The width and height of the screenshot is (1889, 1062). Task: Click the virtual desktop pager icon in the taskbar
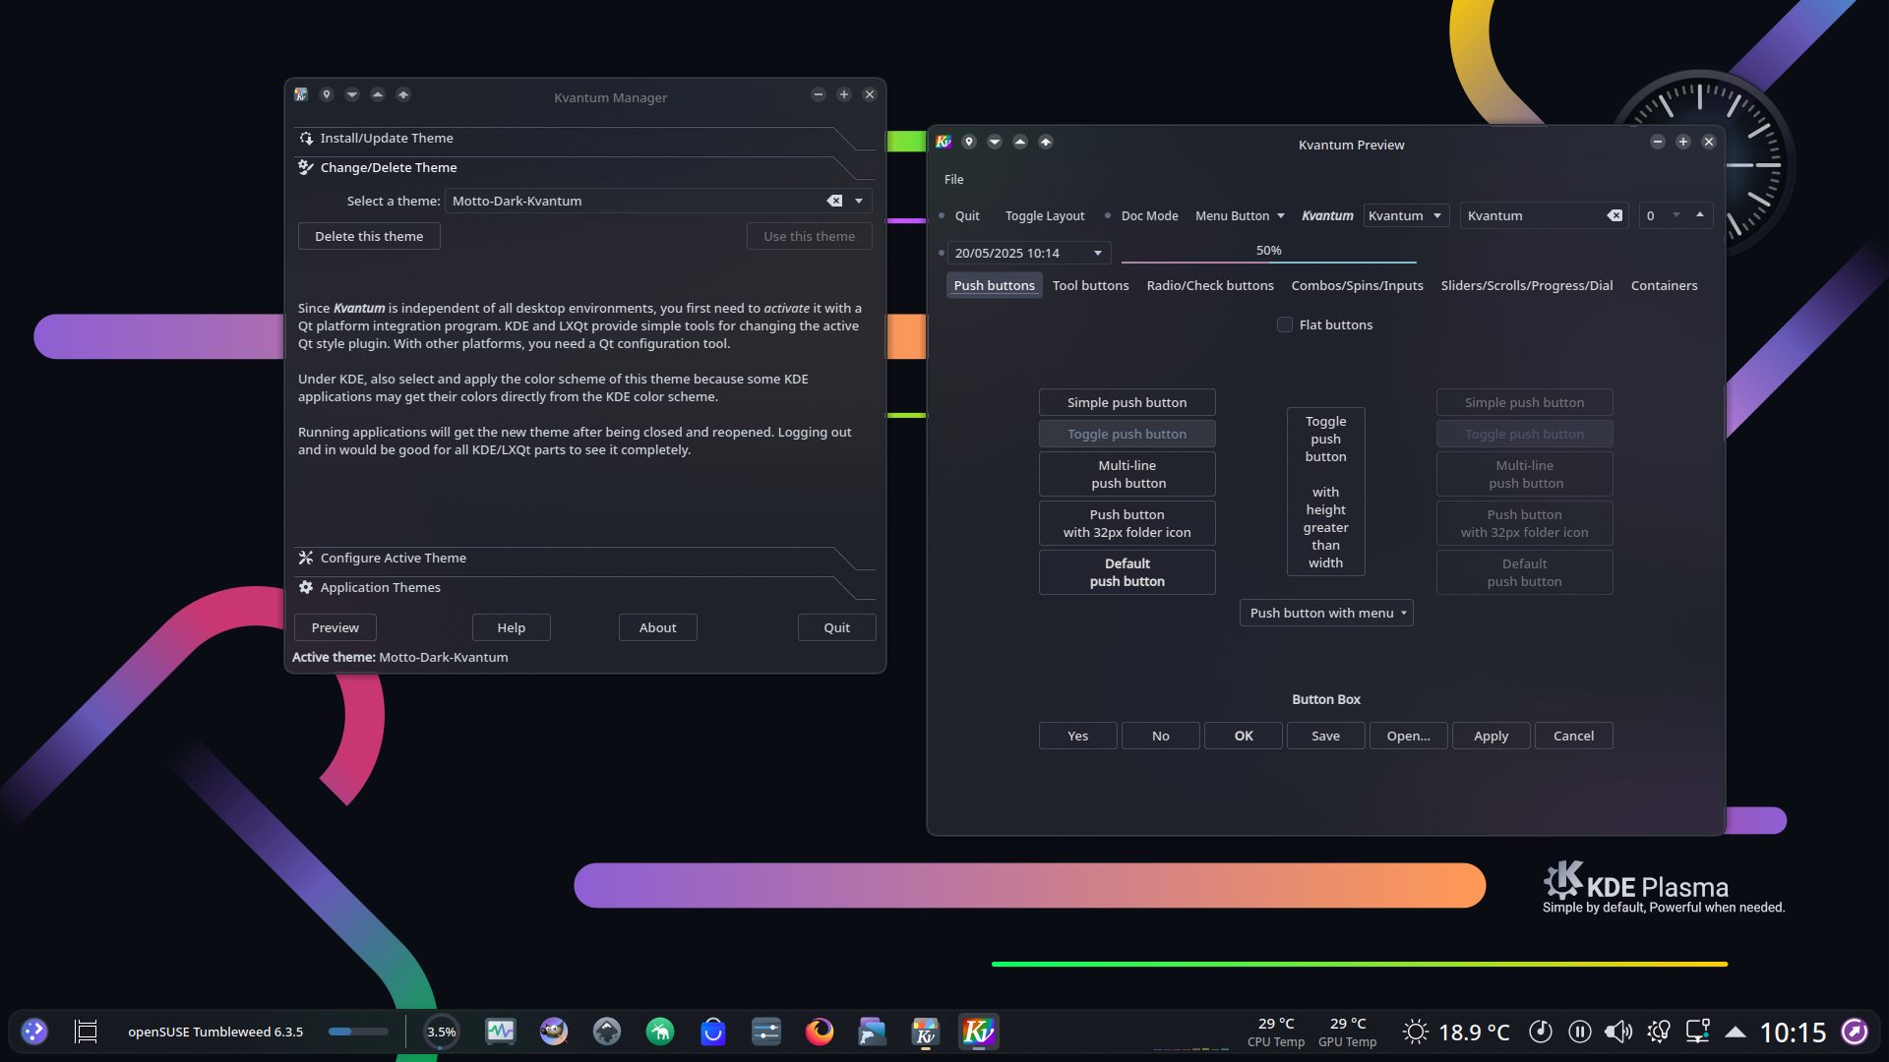(87, 1032)
